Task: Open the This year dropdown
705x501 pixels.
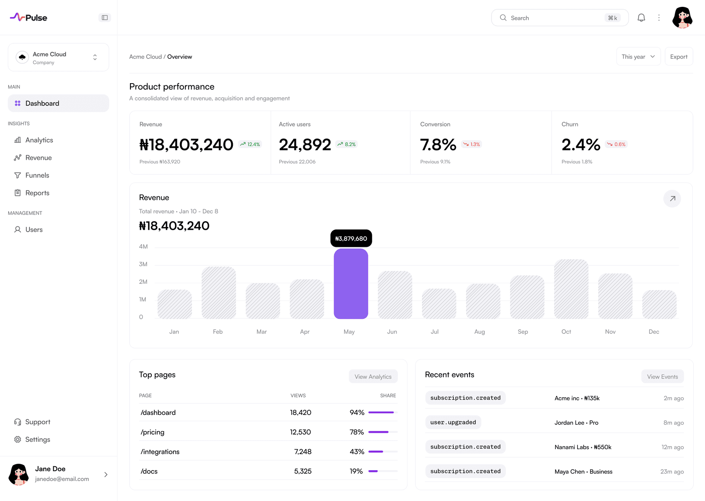Action: pyautogui.click(x=638, y=57)
